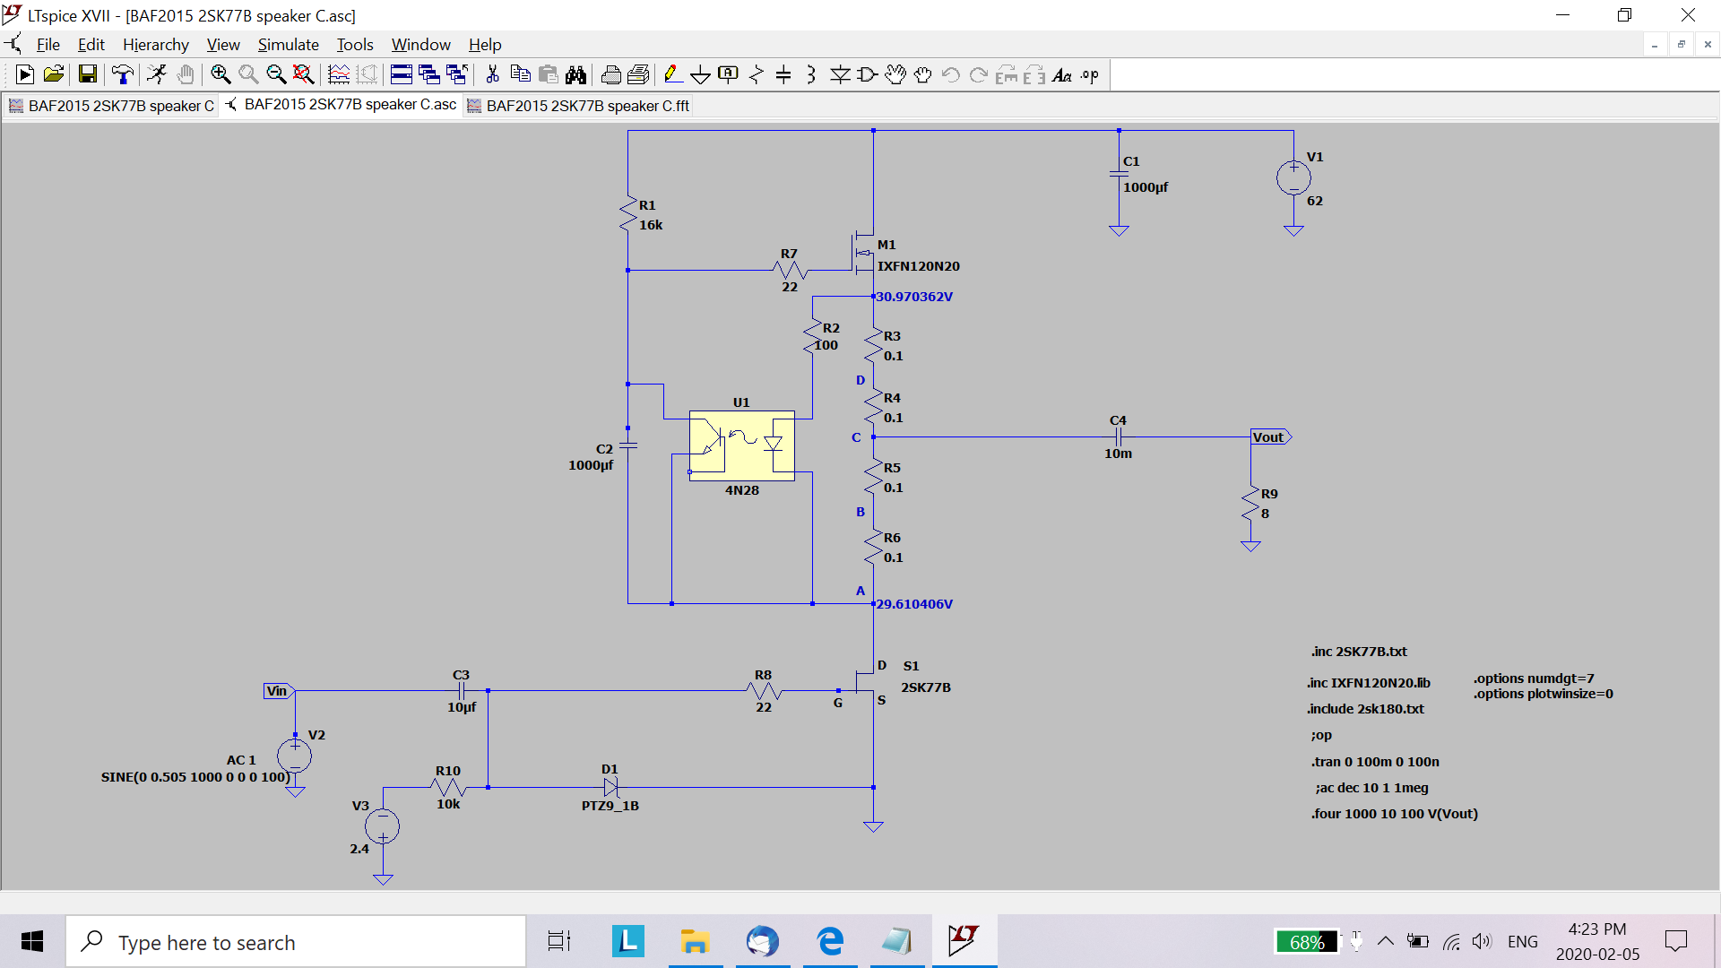Open the Hierarchy menu
Viewport: 1721px width, 968px height.
[156, 45]
